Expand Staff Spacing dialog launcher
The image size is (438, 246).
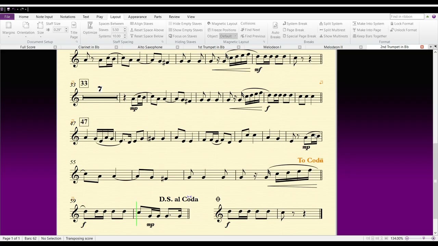[163, 42]
